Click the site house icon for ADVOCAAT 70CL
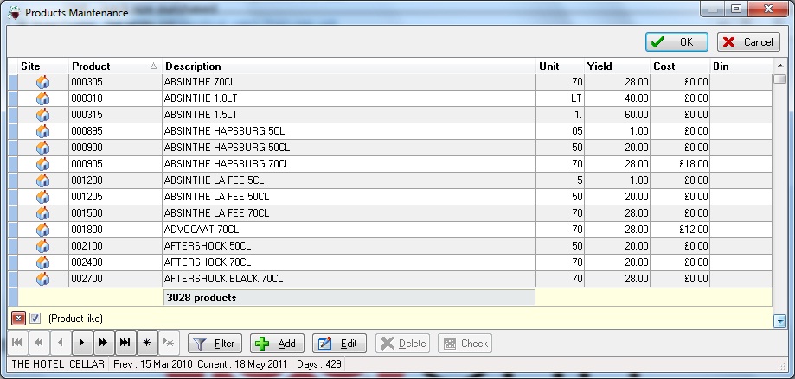 point(43,230)
